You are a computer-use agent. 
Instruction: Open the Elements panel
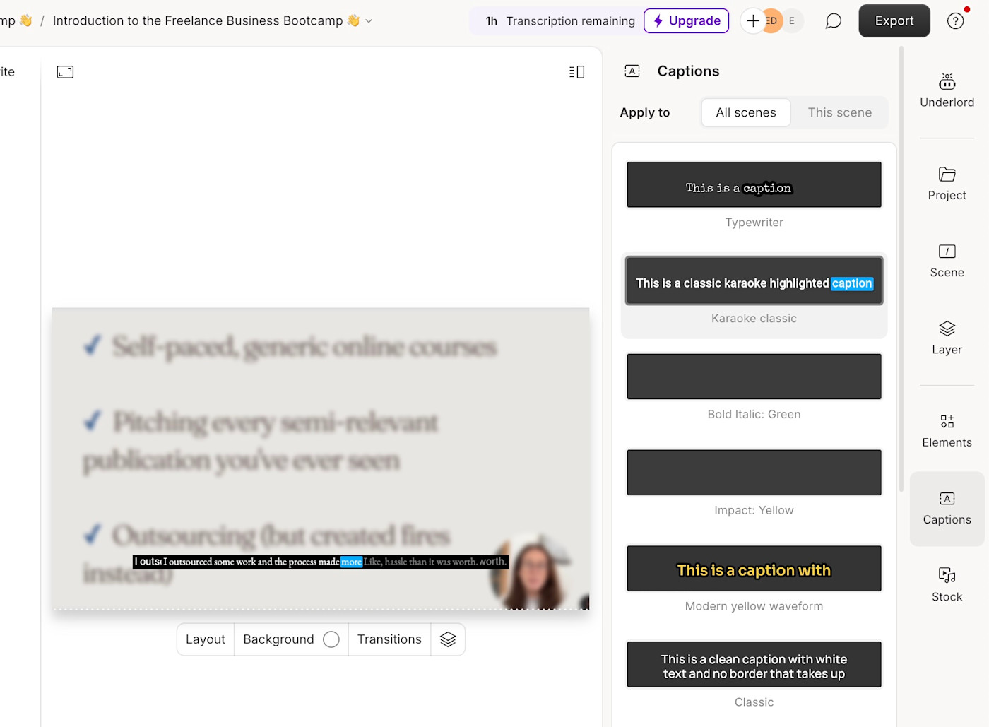pos(947,431)
